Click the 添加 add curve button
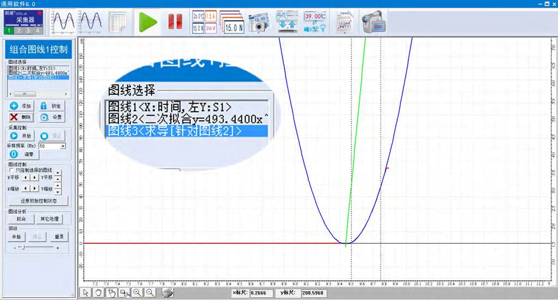The width and height of the screenshot is (558, 300). click(21, 106)
